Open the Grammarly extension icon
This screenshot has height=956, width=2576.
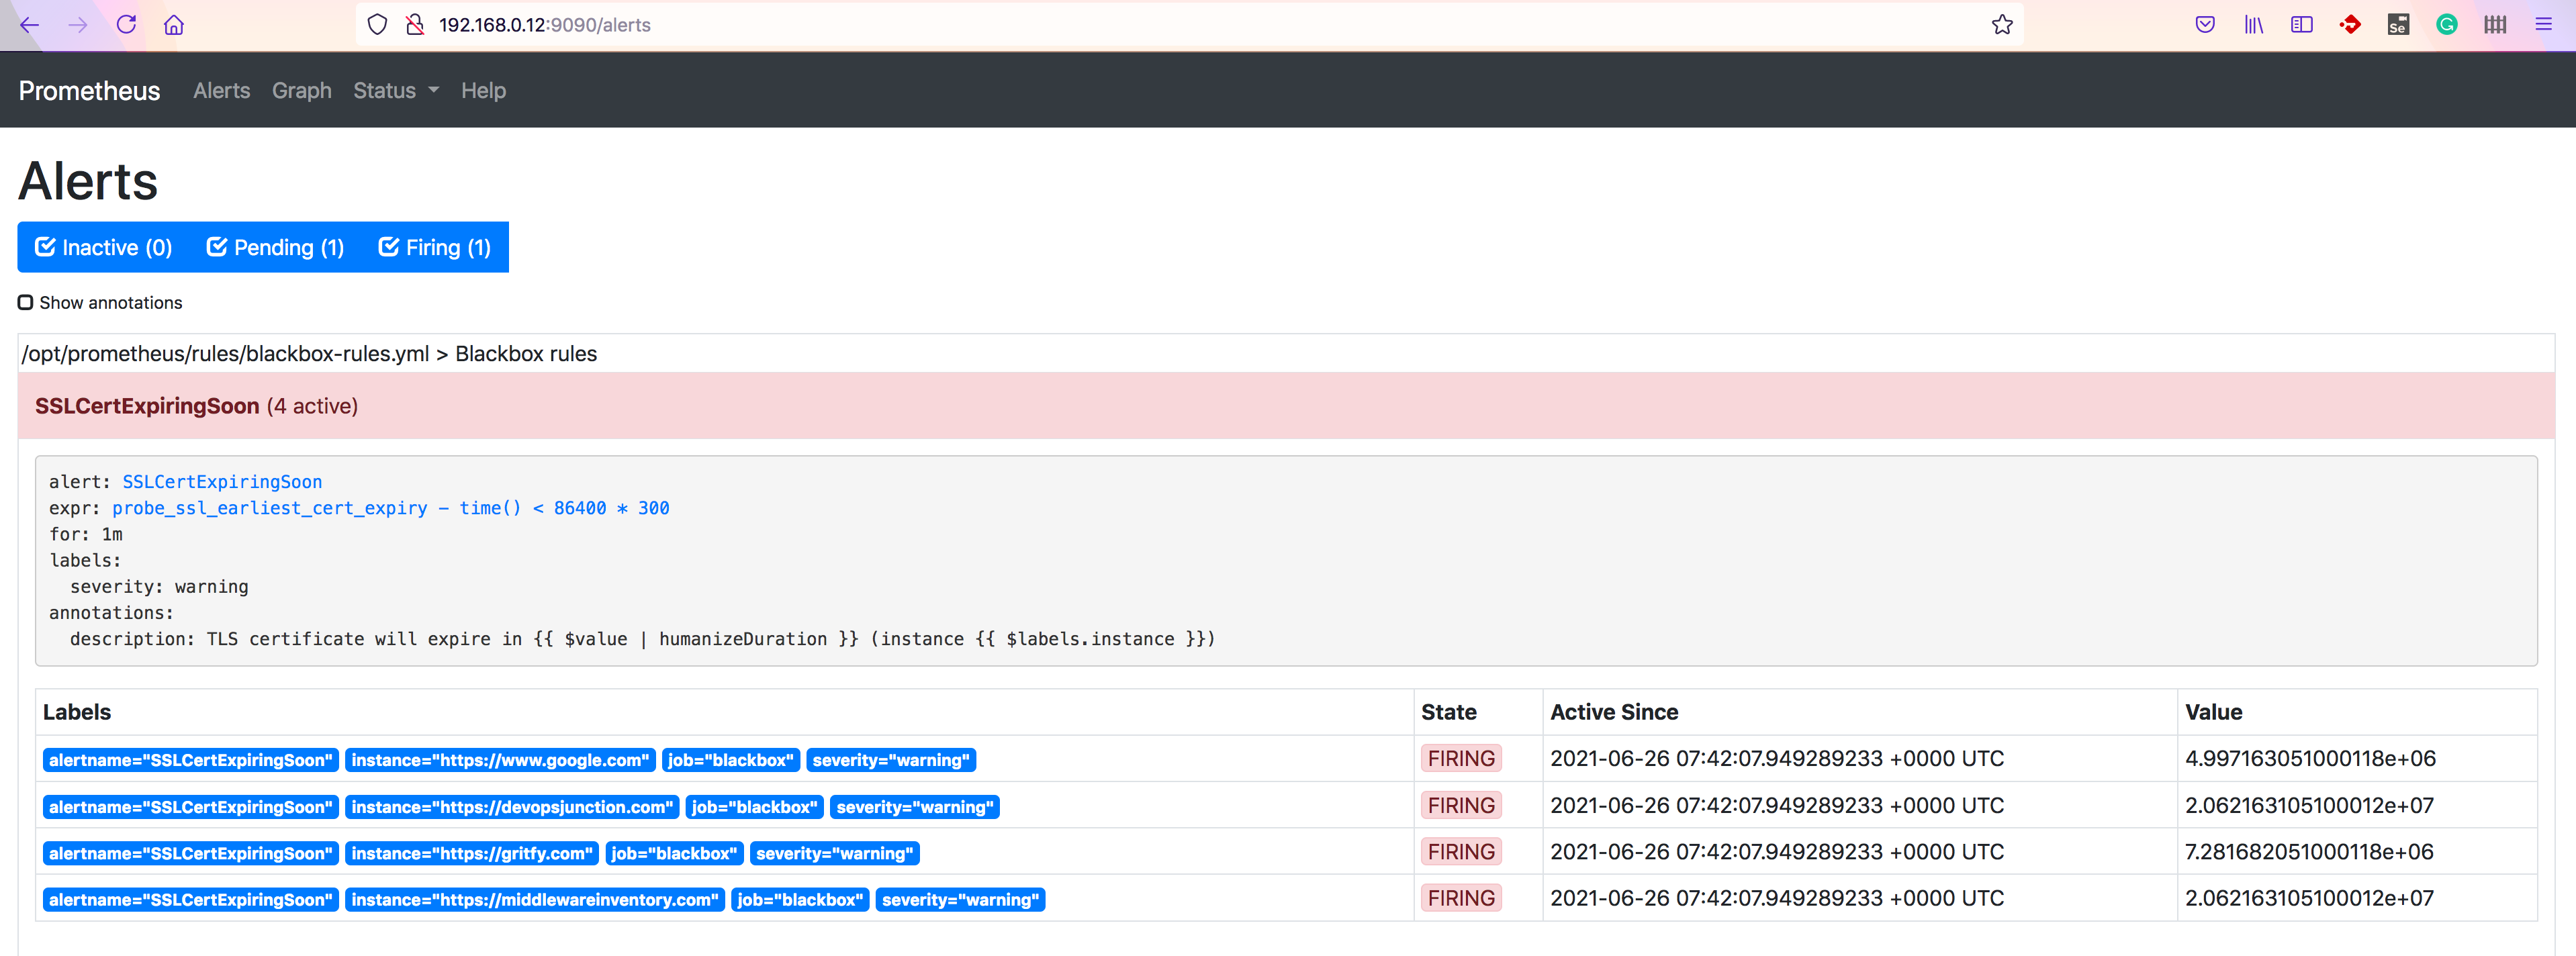point(2446,25)
